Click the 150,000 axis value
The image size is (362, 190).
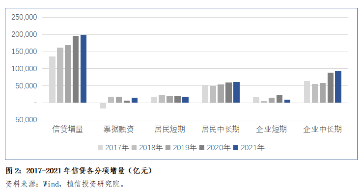click(x=24, y=52)
